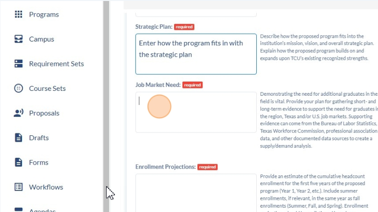
Task: Click the Forms document icon
Action: [x=19, y=162]
